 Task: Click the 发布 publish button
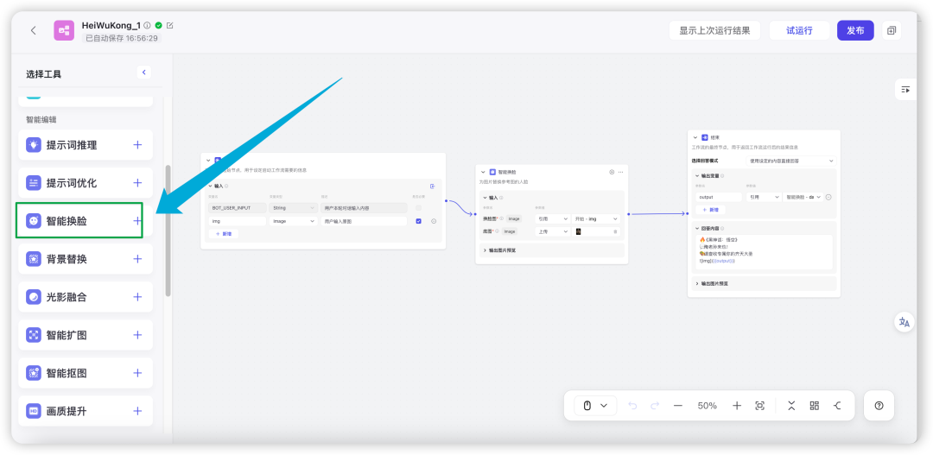pos(855,30)
